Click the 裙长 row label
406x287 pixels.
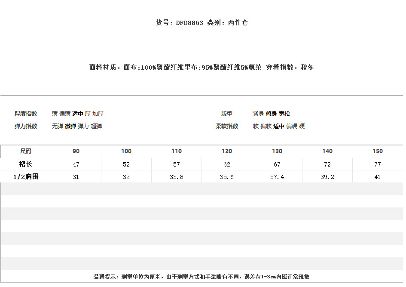click(26, 164)
